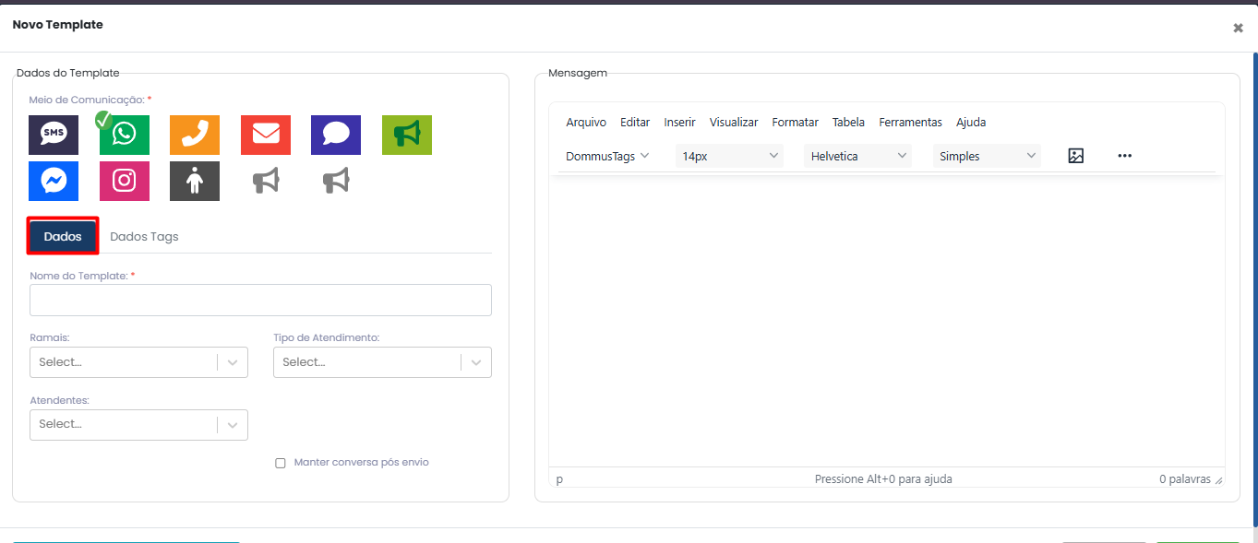Viewport: 1258px width, 543px height.
Task: Switch to the Dados Tags tab
Action: click(144, 236)
